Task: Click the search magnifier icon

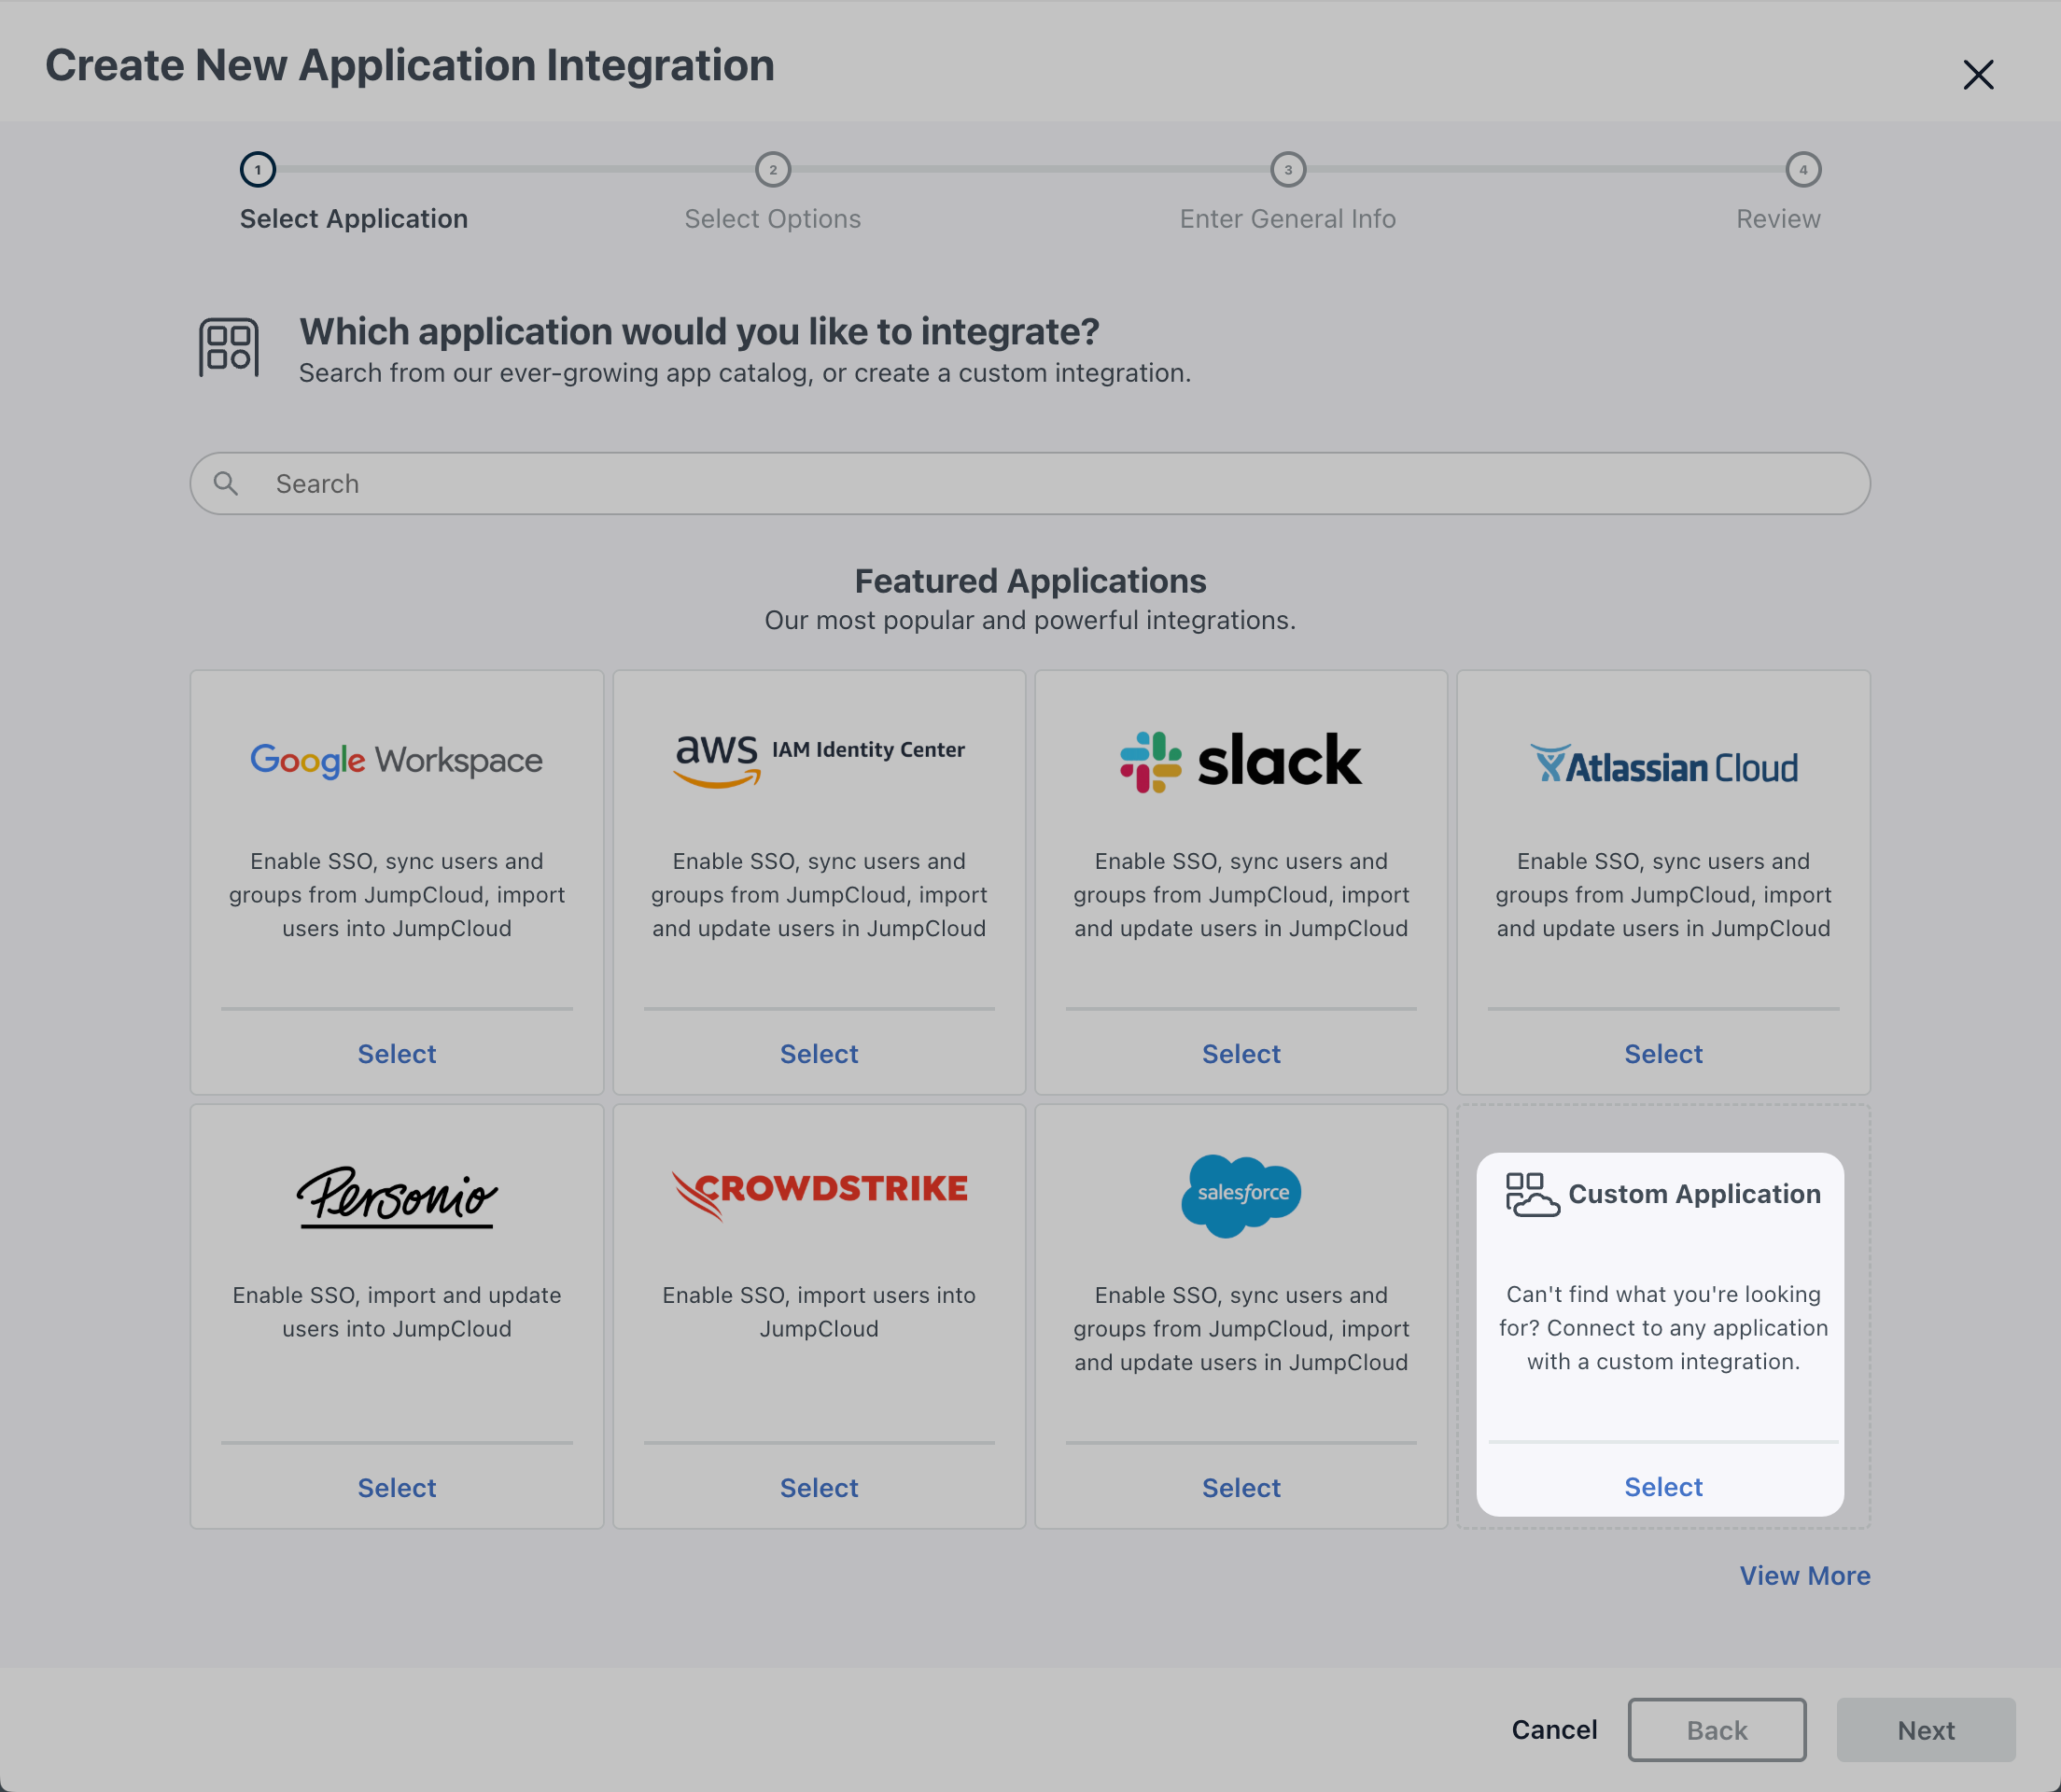Action: pyautogui.click(x=226, y=484)
